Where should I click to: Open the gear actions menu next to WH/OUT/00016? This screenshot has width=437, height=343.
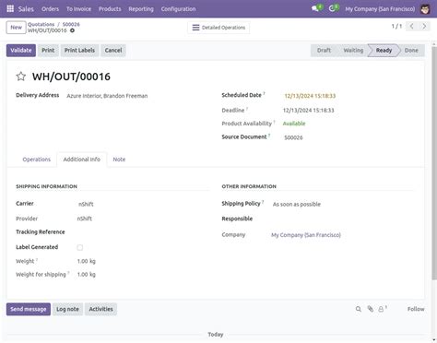(x=72, y=30)
